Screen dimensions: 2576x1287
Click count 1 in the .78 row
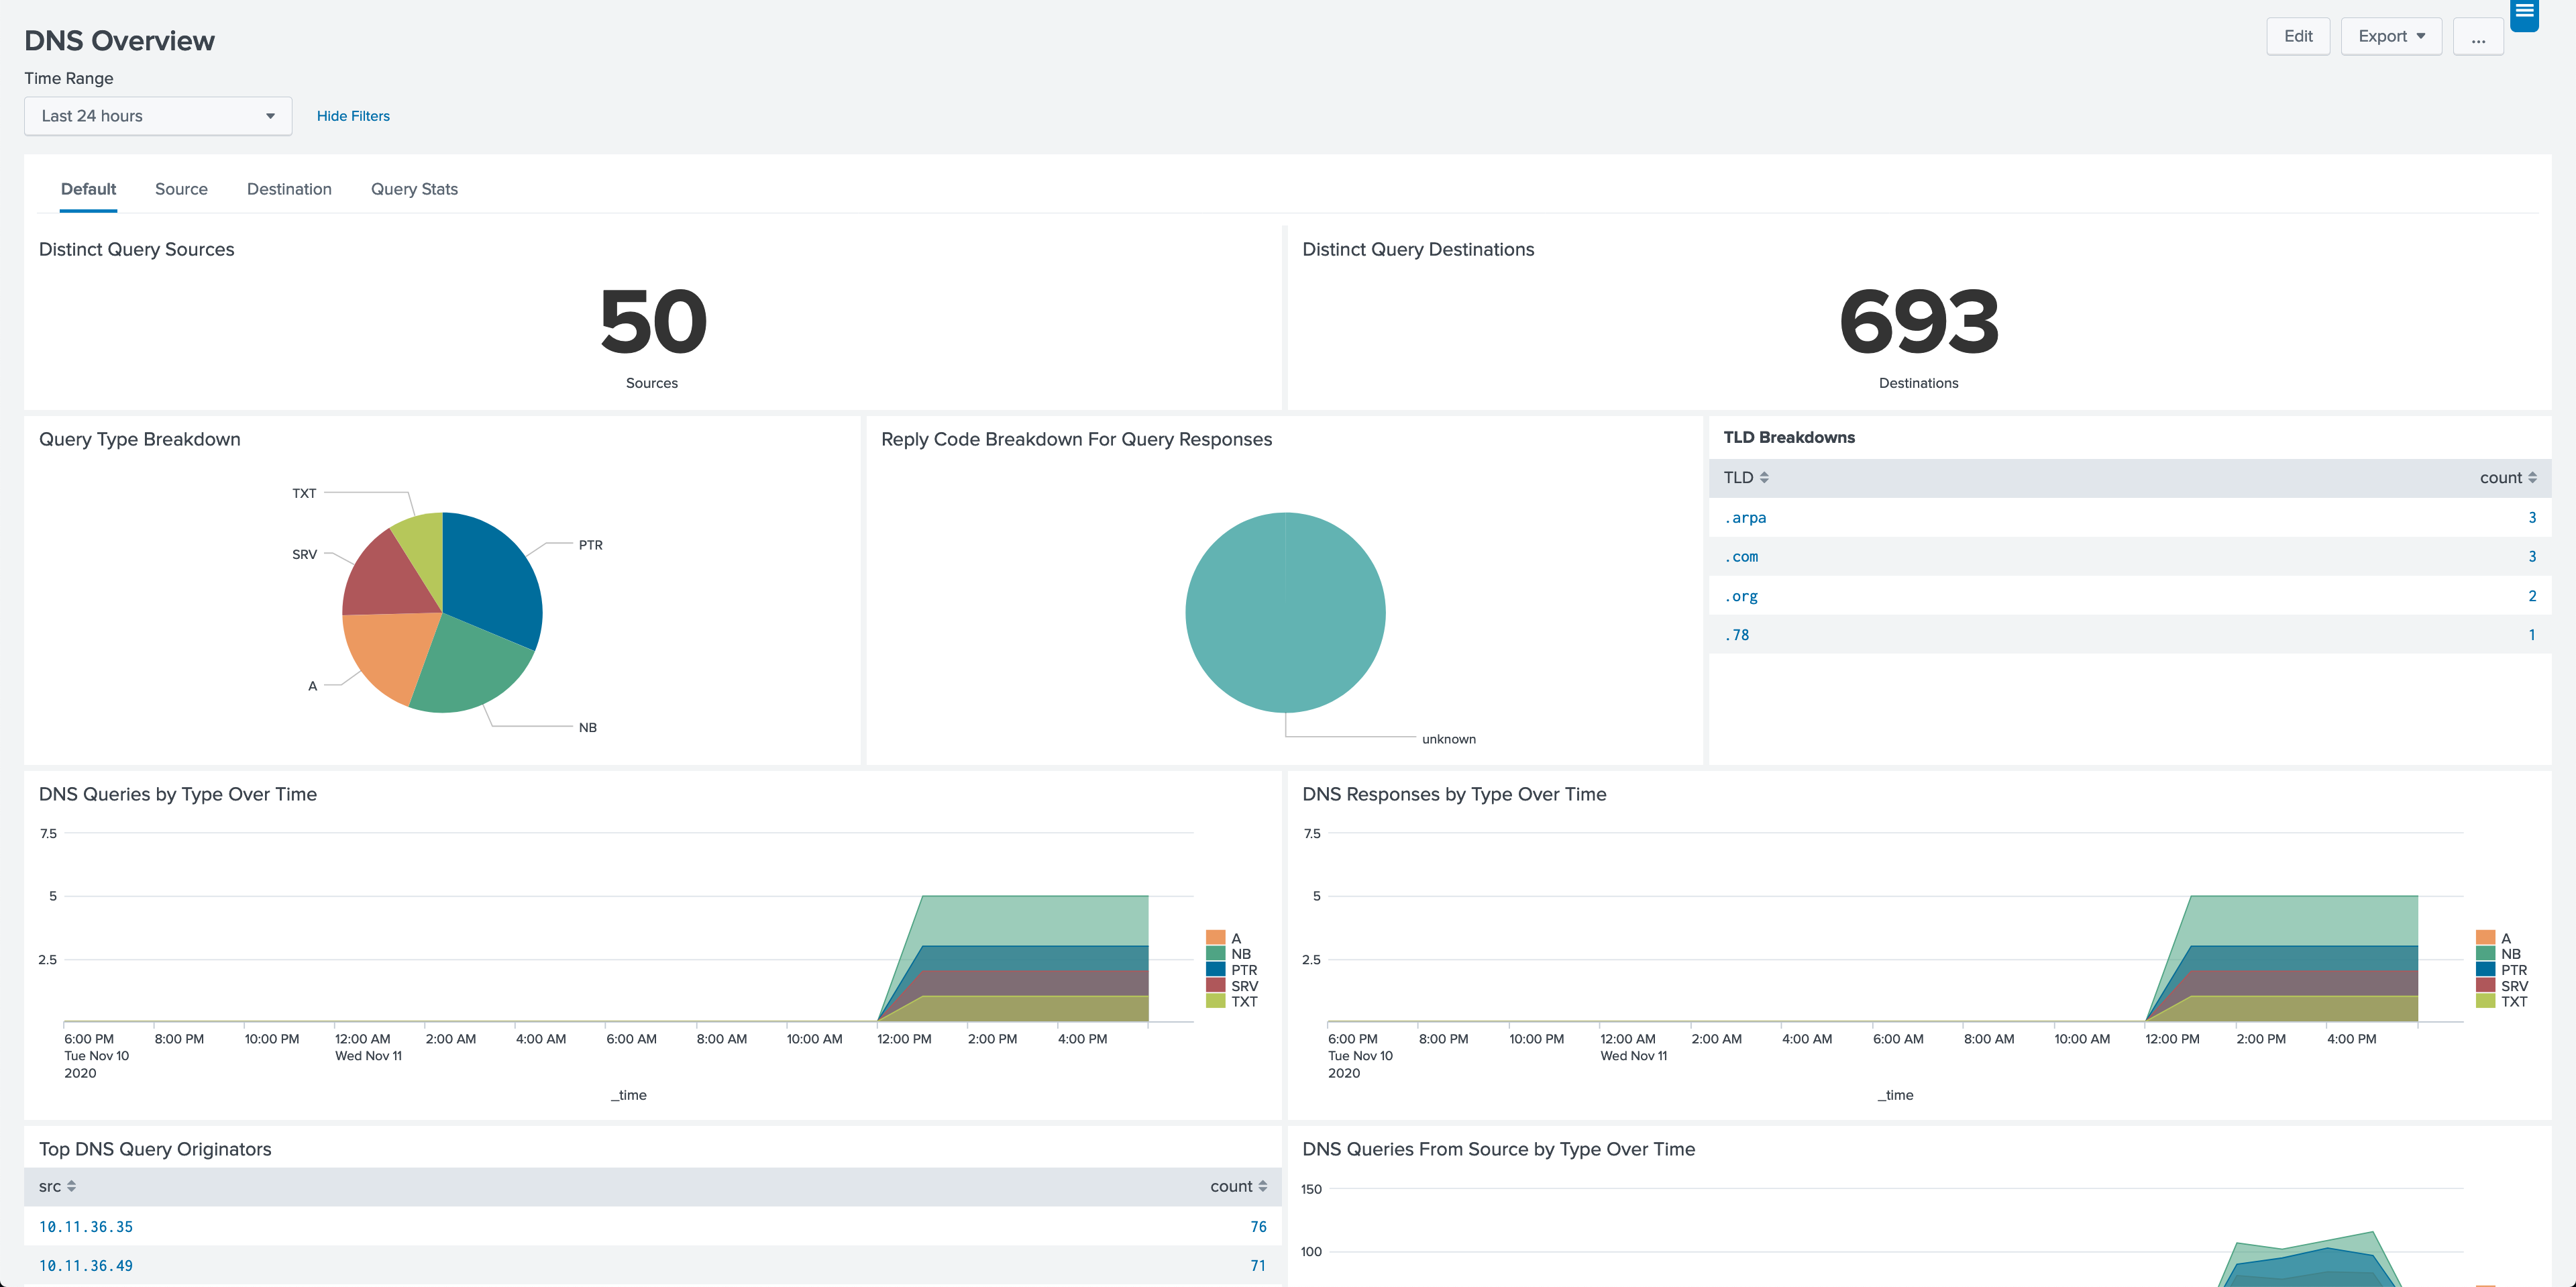point(2532,635)
